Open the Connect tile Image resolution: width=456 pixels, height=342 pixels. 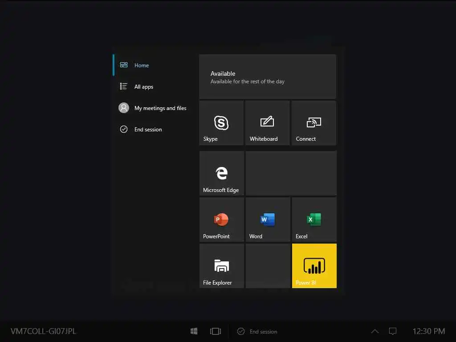[314, 123]
